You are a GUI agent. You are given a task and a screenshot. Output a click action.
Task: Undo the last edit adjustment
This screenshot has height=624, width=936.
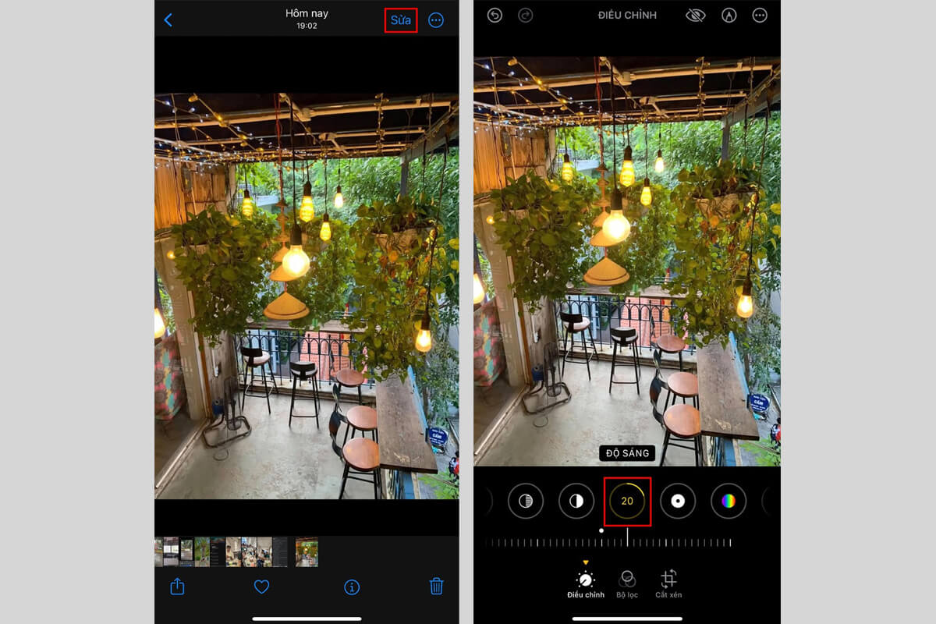[495, 16]
